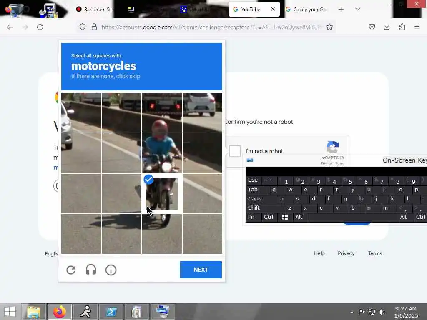Close the YouTube tab
The image size is (427, 320).
(273, 9)
